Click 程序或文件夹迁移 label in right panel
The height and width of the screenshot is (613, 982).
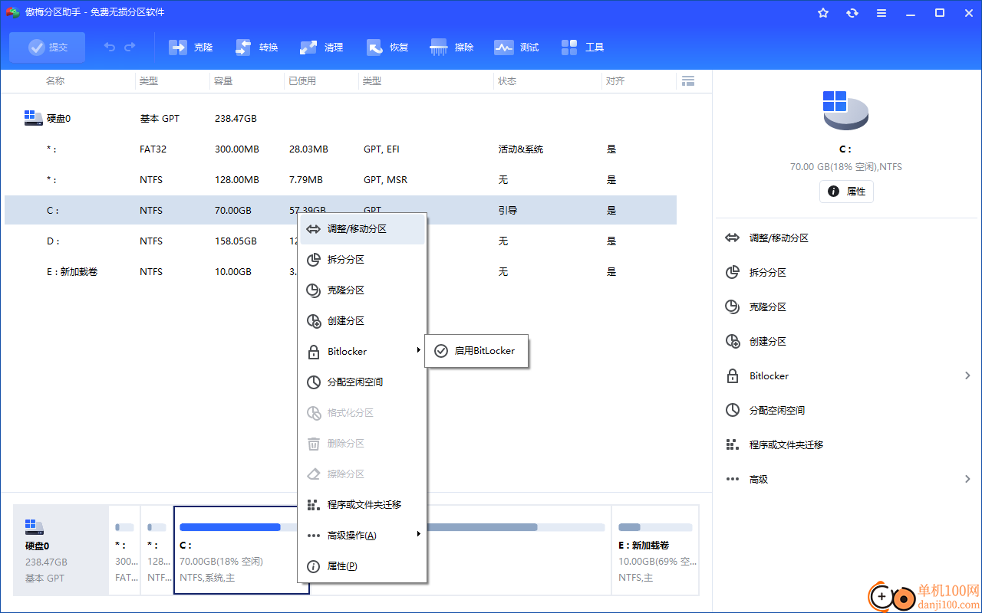pos(786,445)
